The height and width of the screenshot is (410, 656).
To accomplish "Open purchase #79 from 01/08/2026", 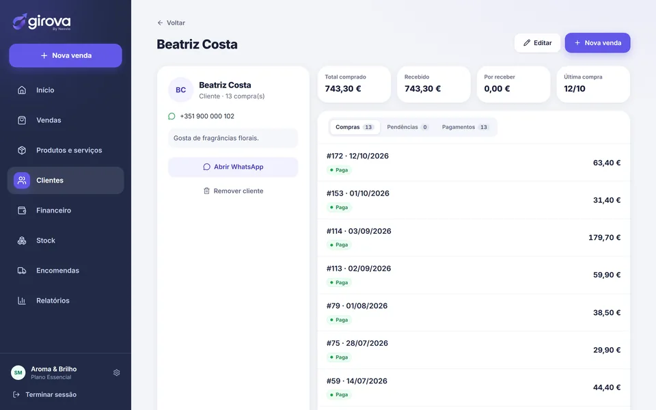I will tap(474, 312).
